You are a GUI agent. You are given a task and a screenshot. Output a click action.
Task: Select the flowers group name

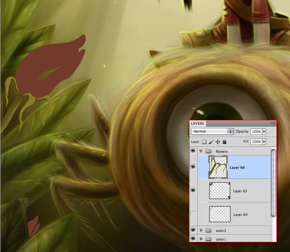coord(221,151)
